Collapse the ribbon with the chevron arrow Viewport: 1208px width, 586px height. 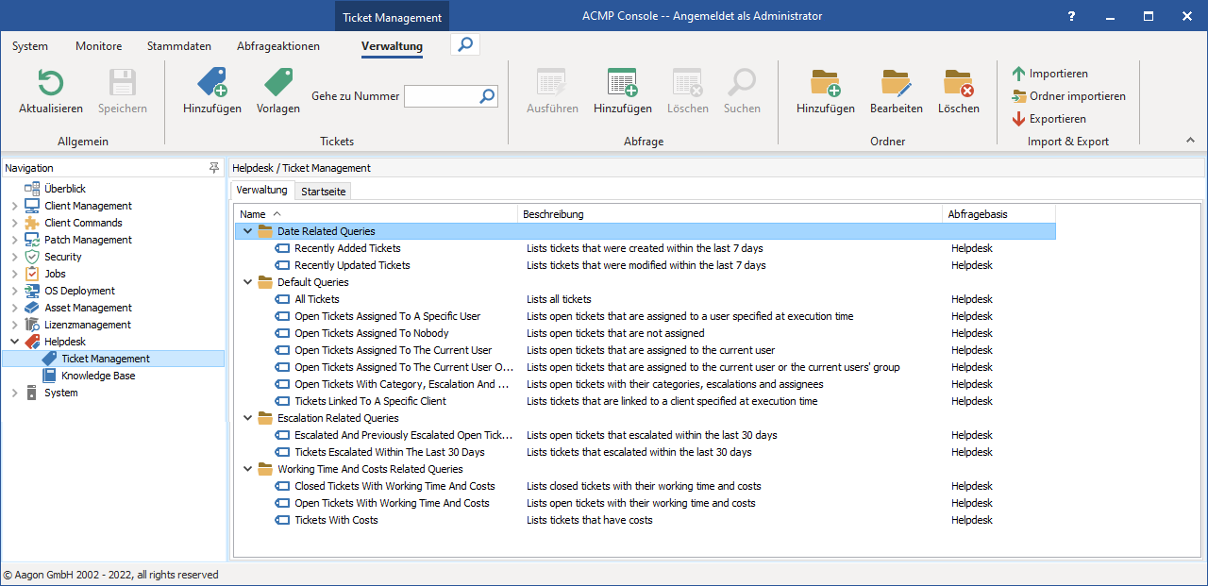[1190, 141]
